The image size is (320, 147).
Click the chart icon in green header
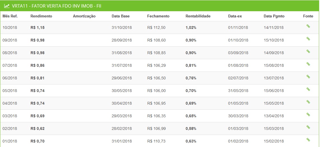[7, 6]
